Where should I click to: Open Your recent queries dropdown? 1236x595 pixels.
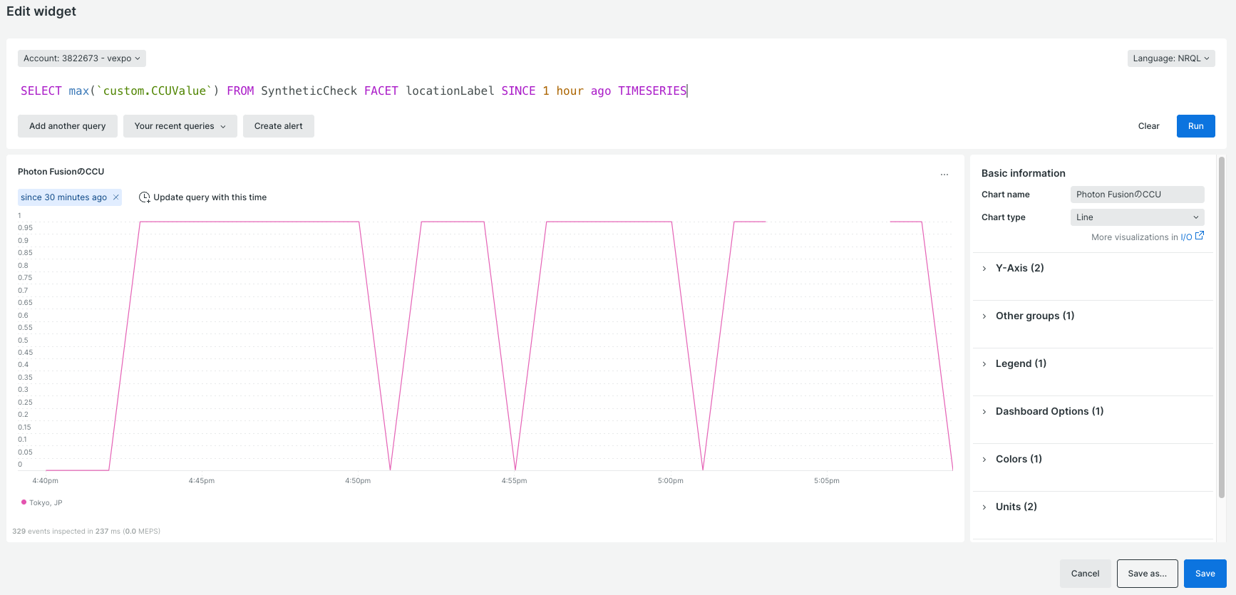[x=180, y=126]
